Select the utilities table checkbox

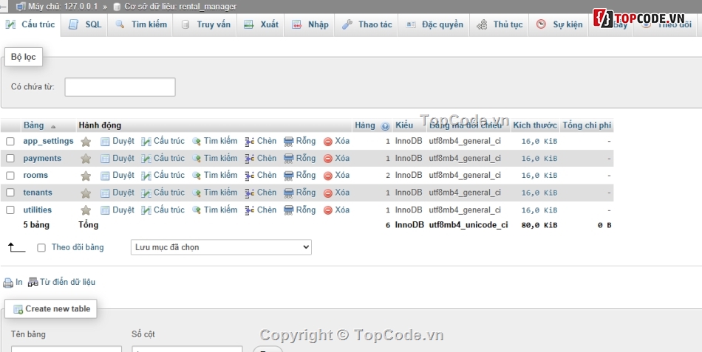10,210
